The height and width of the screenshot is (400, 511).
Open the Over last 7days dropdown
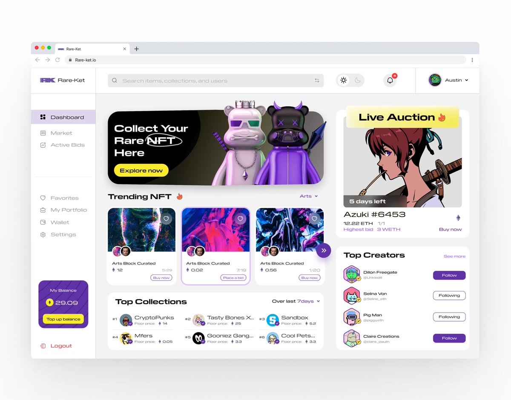click(296, 301)
